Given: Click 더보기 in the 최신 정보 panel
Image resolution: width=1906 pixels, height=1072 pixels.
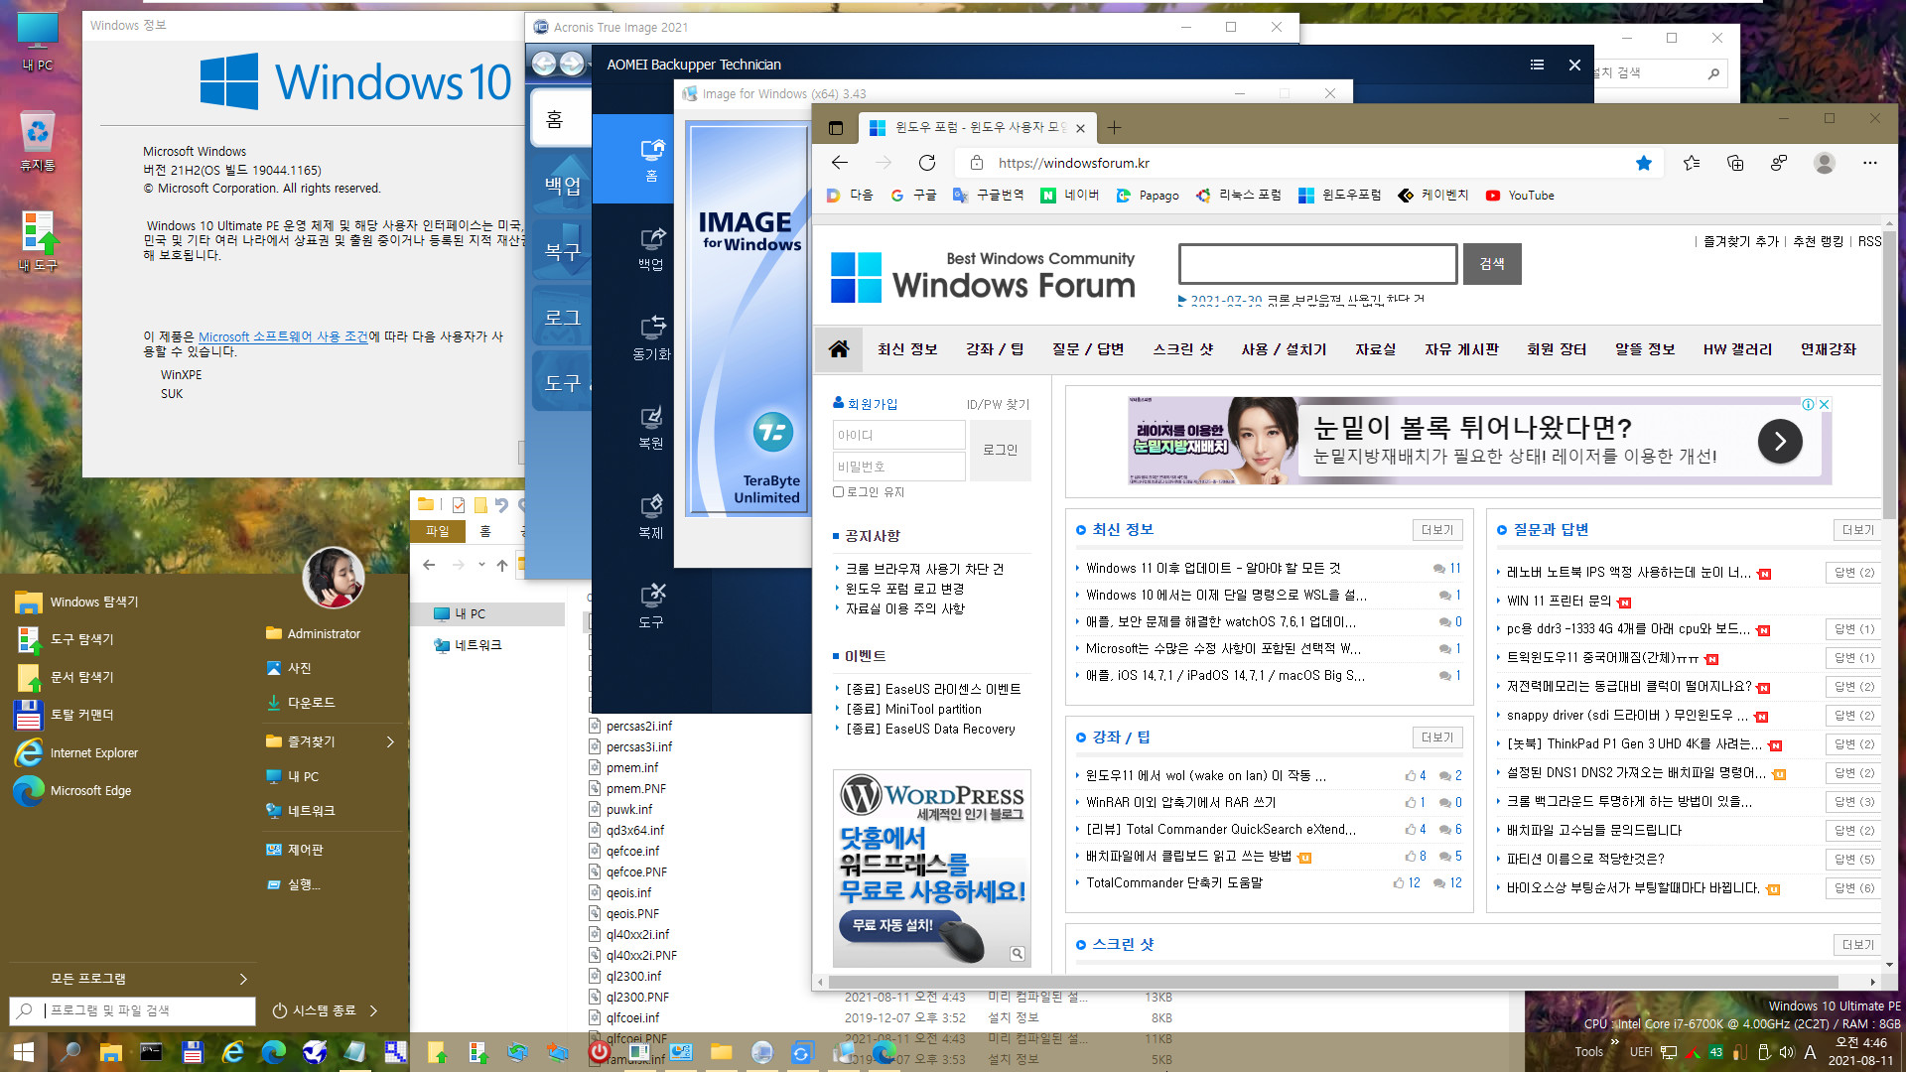Looking at the screenshot, I should (x=1437, y=530).
